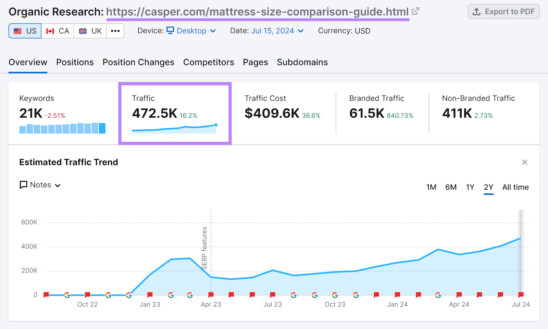Image resolution: width=548 pixels, height=329 pixels.
Task: Click the red flag note at Jan 24
Action: [x=397, y=295]
